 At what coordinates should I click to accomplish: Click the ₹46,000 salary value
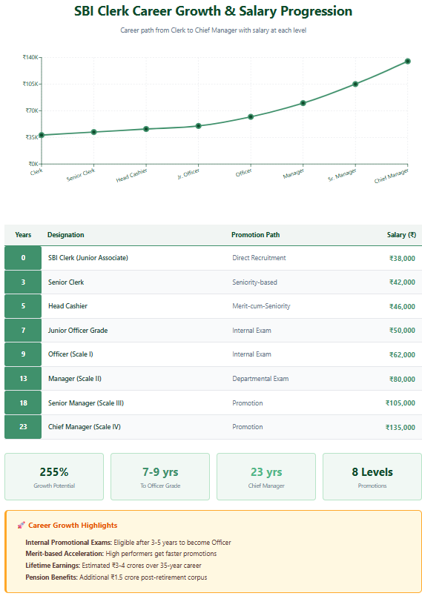coord(402,306)
